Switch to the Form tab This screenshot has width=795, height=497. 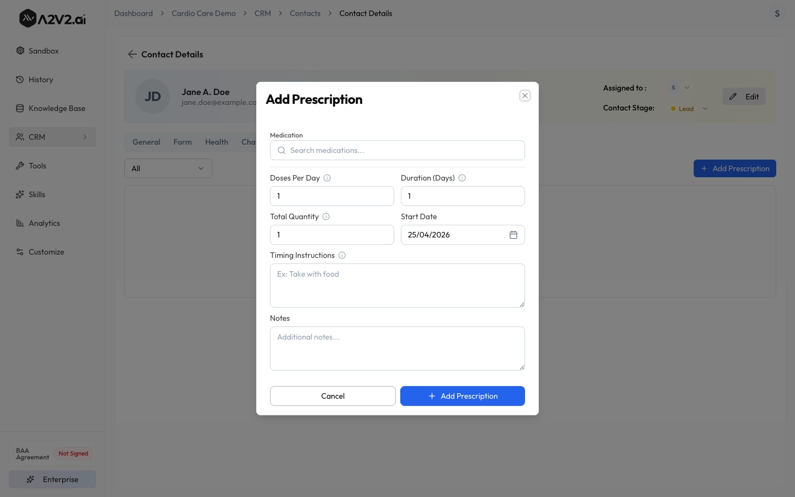click(x=182, y=142)
